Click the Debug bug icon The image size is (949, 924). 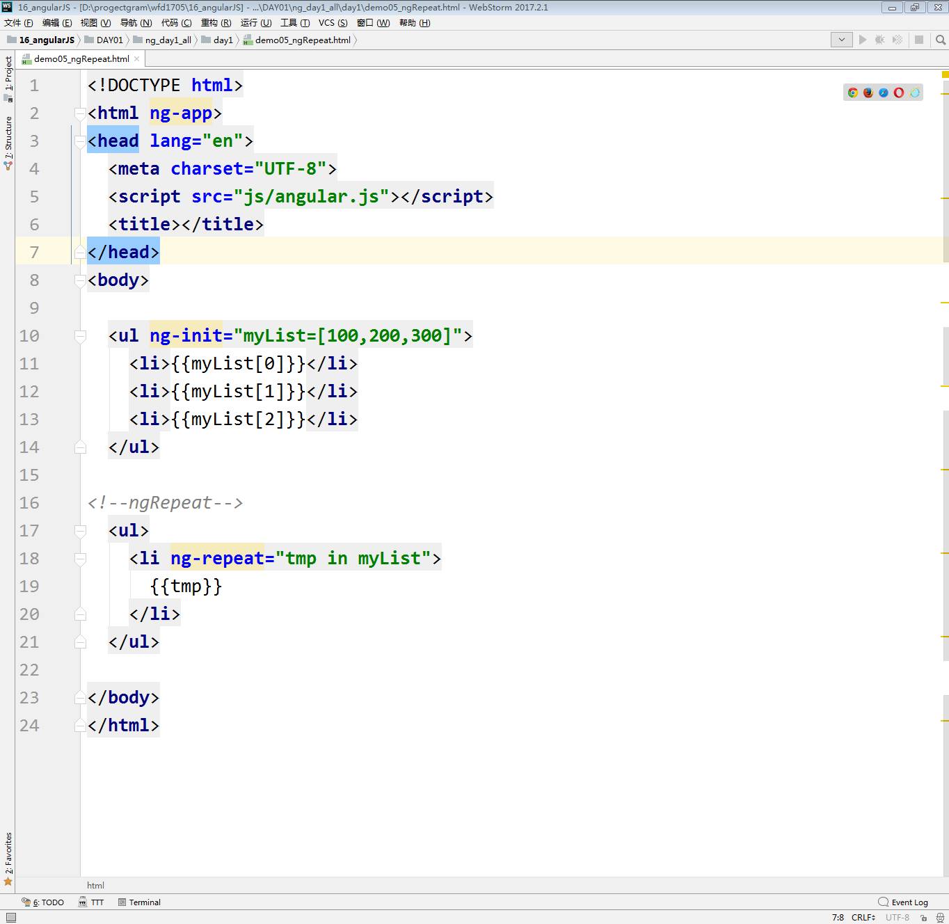point(879,40)
